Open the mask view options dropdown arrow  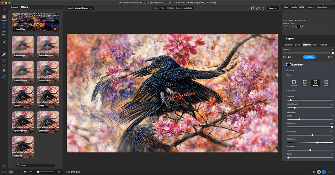coord(82,172)
